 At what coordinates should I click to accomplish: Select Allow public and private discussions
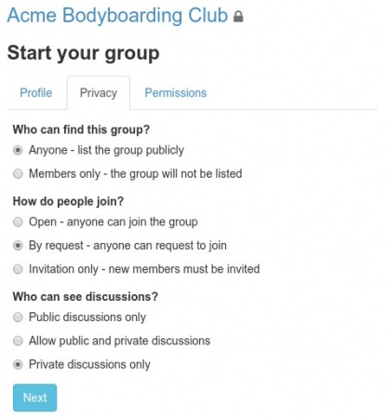pos(18,341)
